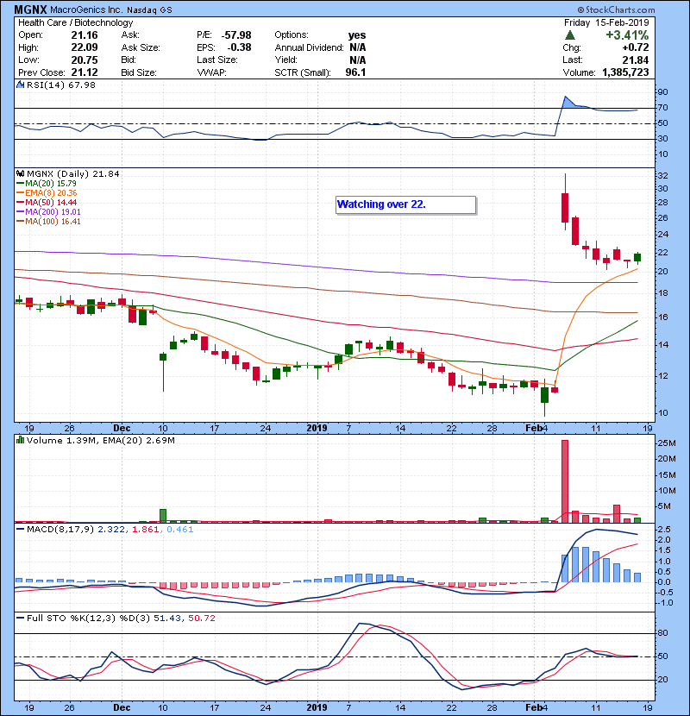Screen dimensions: 690x716
Task: Click the tallest red volume bar
Action: (565, 481)
